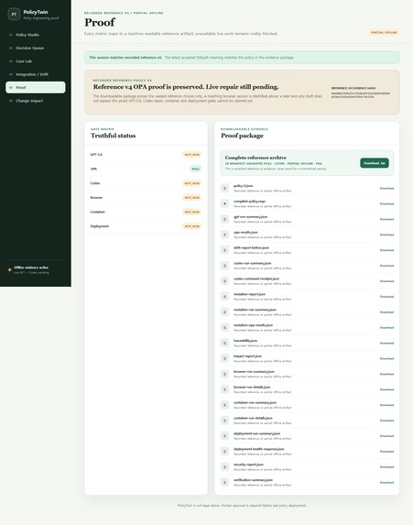Image resolution: width=413 pixels, height=525 pixels.
Task: Click the Browser NOT_RUN status badge
Action: (191, 198)
